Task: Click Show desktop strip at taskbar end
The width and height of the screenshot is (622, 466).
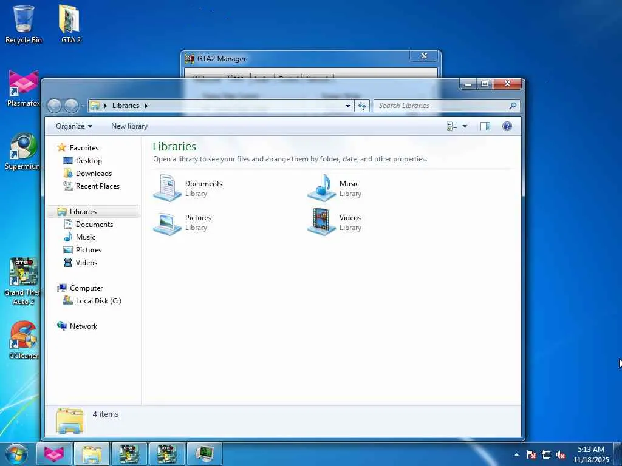Action: (x=618, y=454)
